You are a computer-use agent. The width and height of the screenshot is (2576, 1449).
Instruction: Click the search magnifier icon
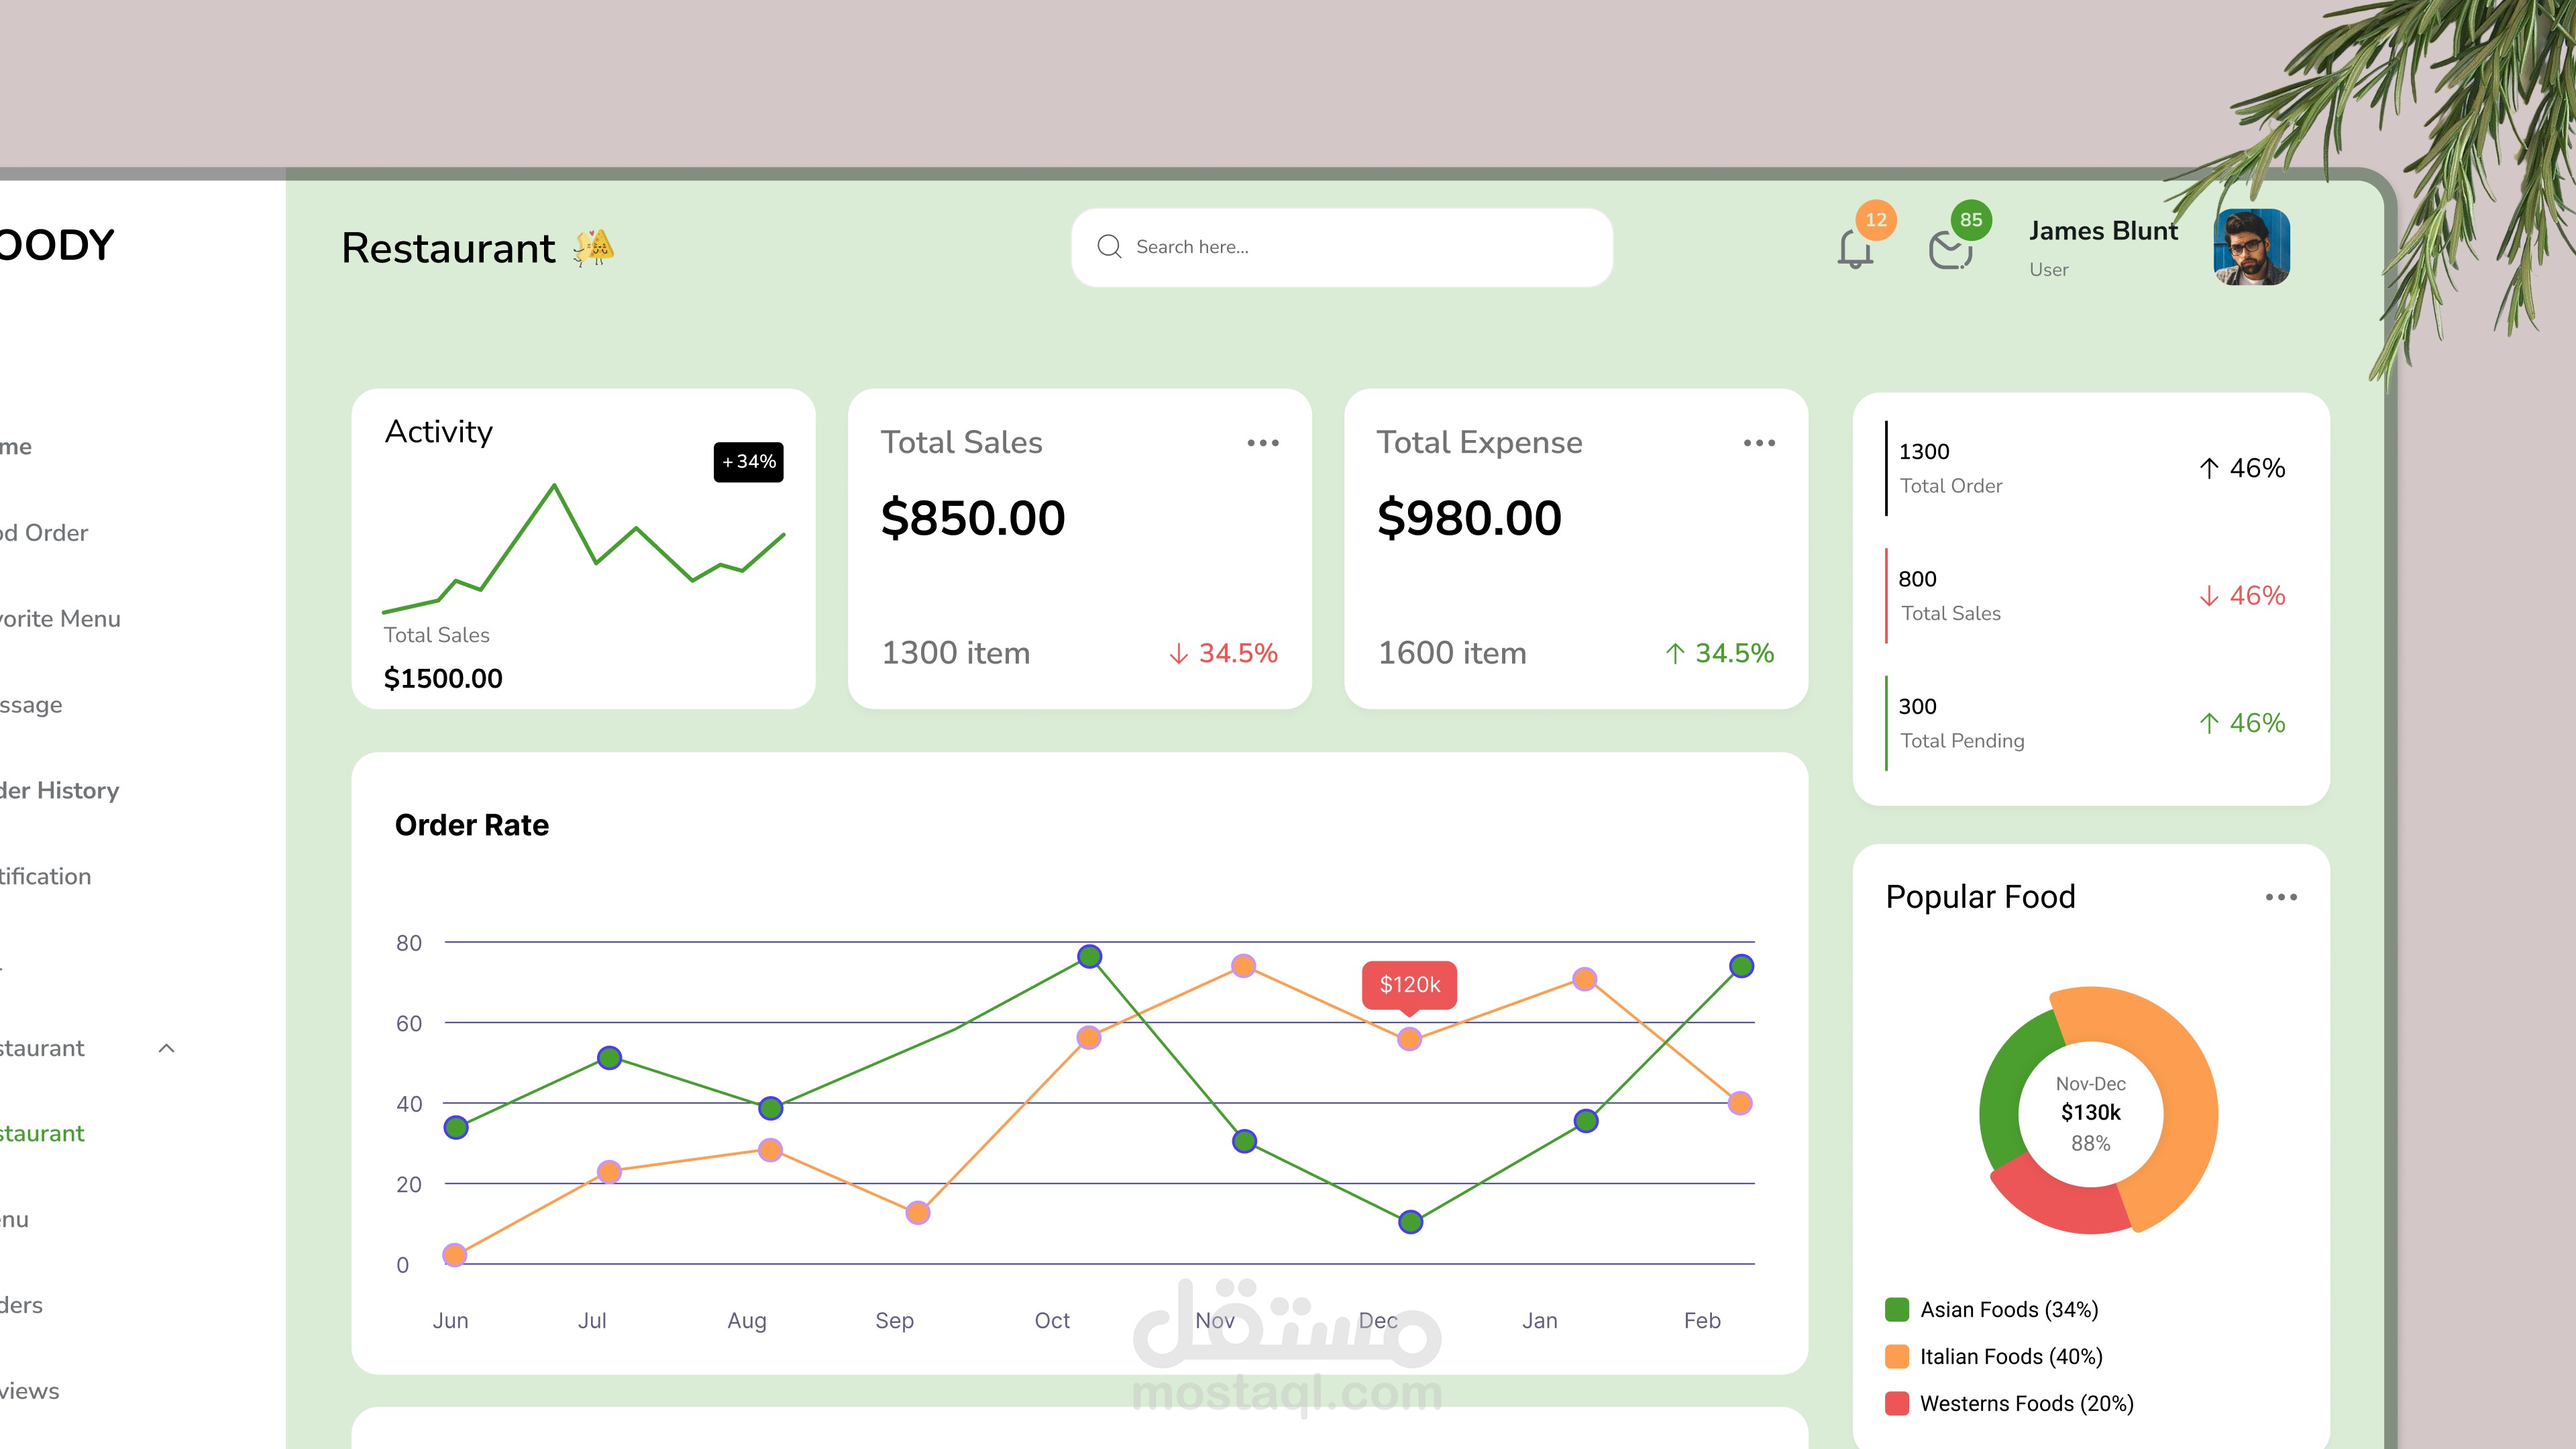(x=1109, y=247)
